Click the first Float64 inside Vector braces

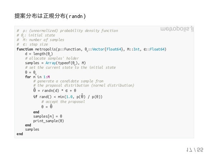click(114, 49)
